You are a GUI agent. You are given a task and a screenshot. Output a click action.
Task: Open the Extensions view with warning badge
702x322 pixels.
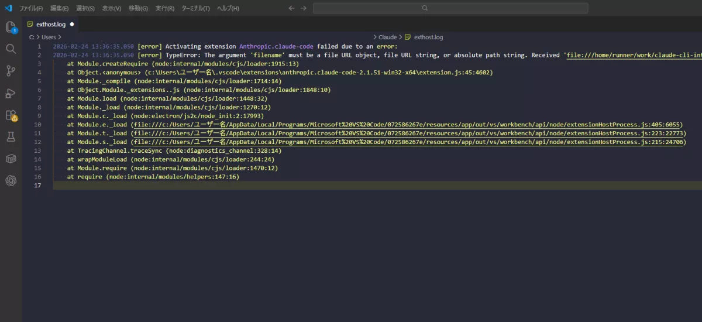[11, 115]
